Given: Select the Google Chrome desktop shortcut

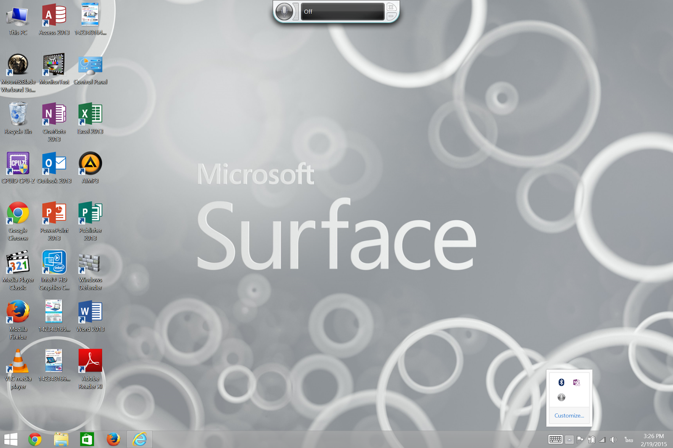Looking at the screenshot, I should (x=18, y=221).
